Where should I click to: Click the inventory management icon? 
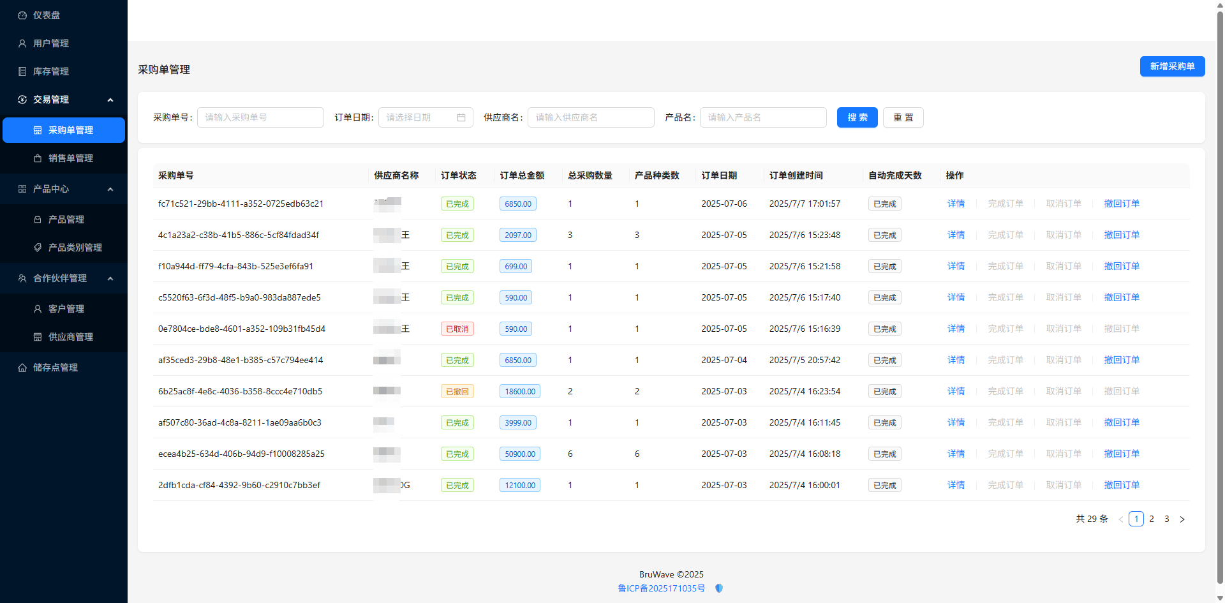[x=22, y=71]
